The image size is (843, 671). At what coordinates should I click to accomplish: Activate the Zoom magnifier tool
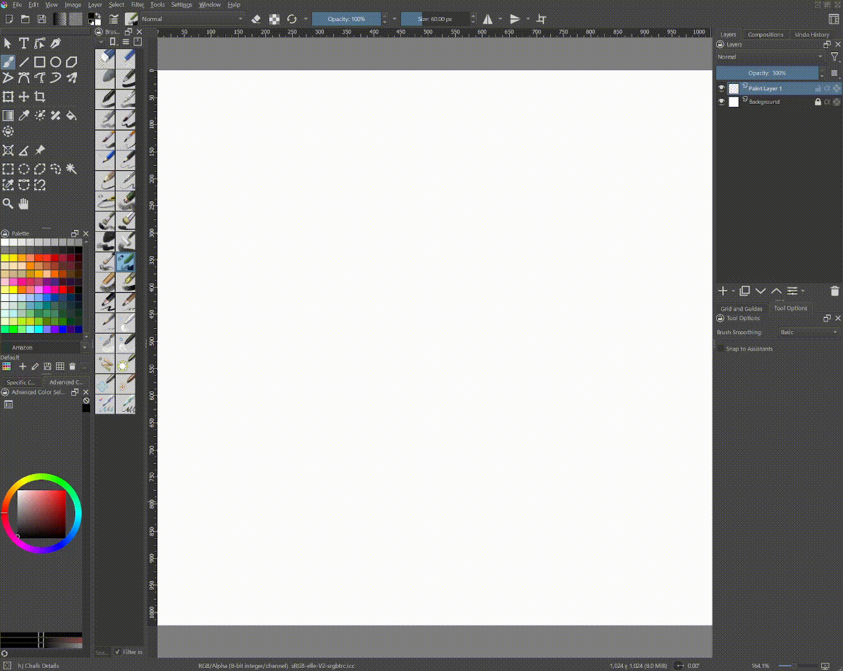8,203
